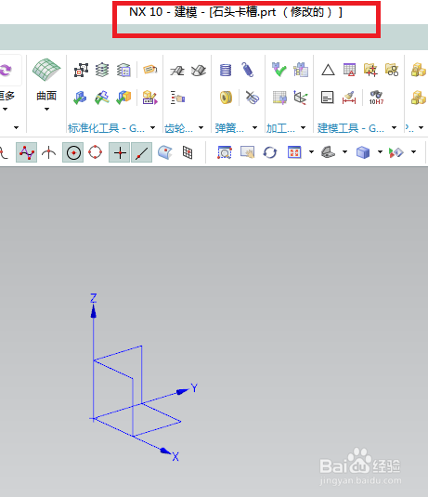Click the orange tag label icon

150,69
